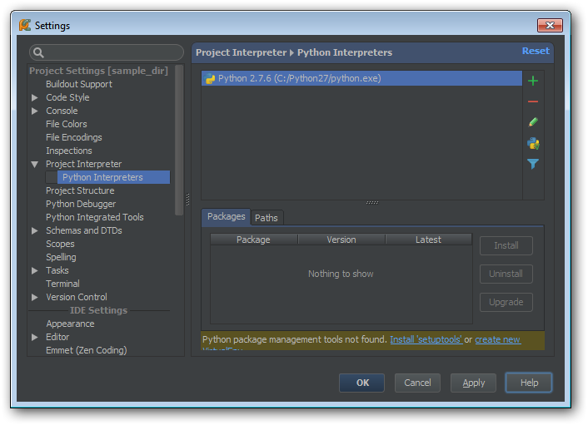Open Spelling settings
This screenshot has height=425, width=588.
61,257
